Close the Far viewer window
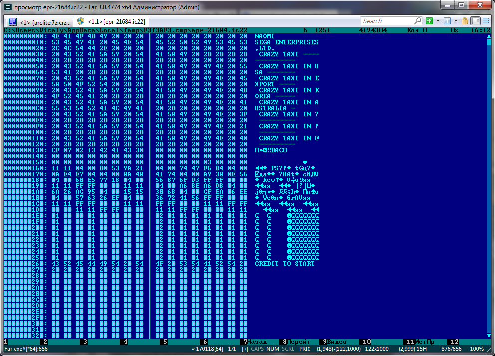 coord(480,5)
